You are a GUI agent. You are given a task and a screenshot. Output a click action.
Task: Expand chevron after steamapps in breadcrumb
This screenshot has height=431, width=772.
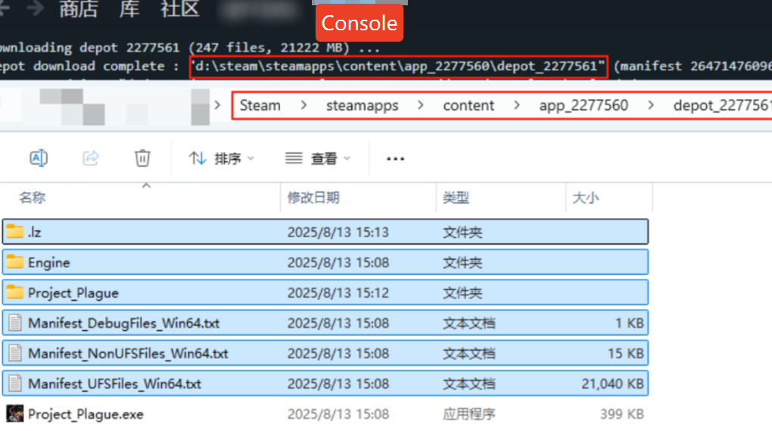click(x=421, y=105)
